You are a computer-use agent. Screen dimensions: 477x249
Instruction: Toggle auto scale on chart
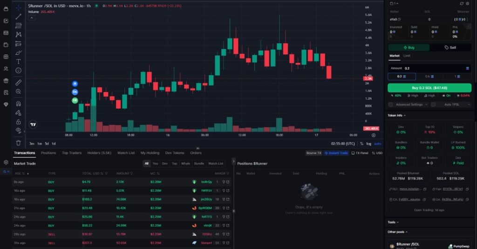pyautogui.click(x=377, y=144)
